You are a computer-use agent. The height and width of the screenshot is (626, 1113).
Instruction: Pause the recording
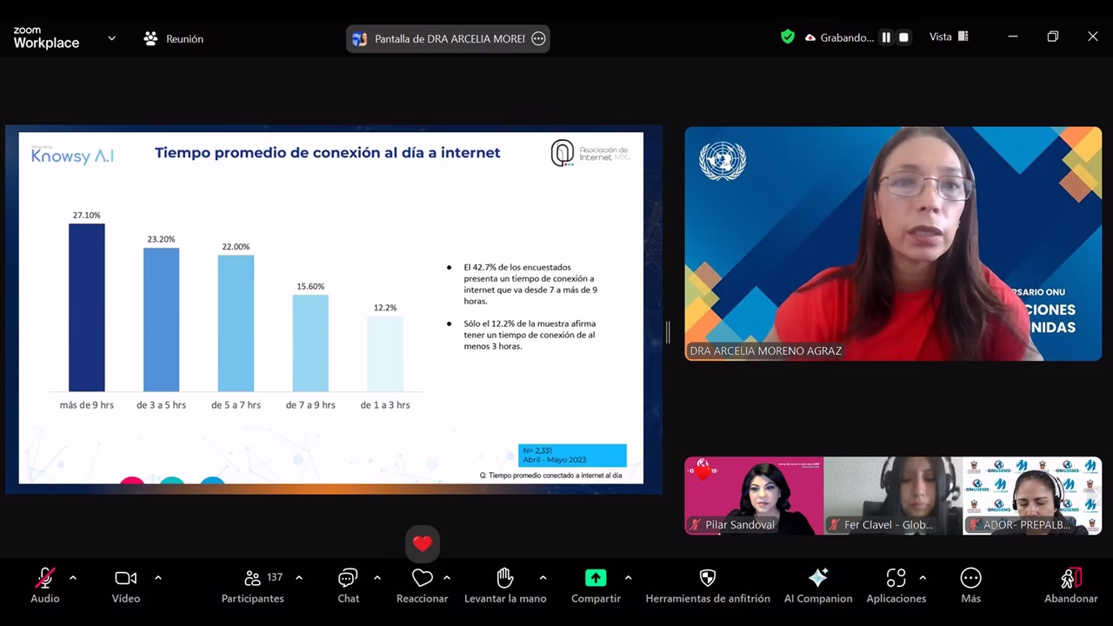[x=886, y=37]
